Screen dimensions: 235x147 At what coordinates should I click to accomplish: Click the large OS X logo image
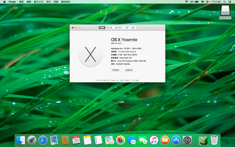90,55
